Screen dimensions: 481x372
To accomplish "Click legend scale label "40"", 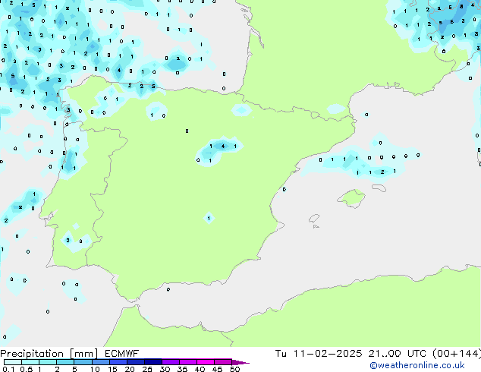I will (x=200, y=369).
